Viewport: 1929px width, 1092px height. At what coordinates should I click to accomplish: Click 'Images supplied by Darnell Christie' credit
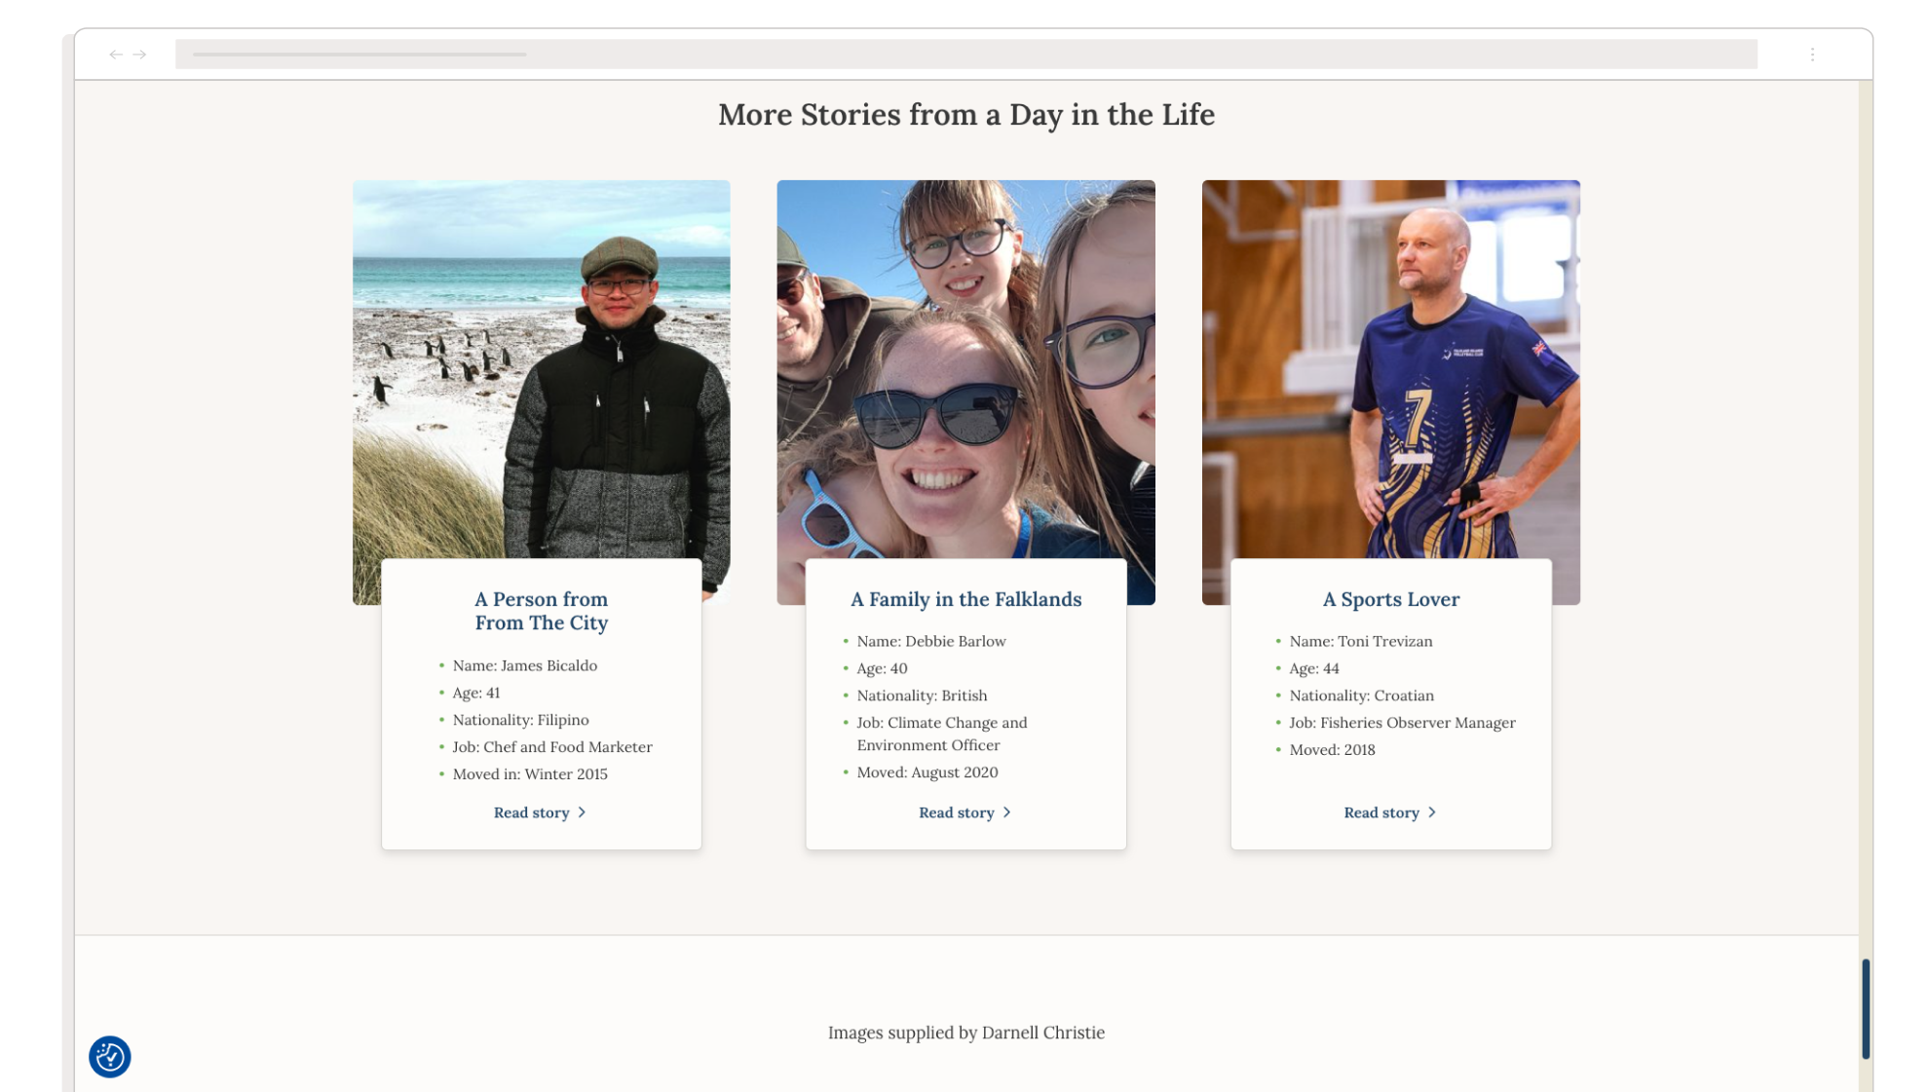click(x=965, y=1033)
